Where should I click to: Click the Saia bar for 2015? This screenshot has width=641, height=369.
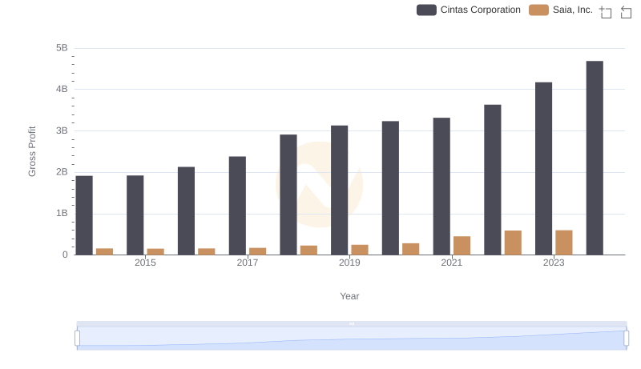click(155, 252)
